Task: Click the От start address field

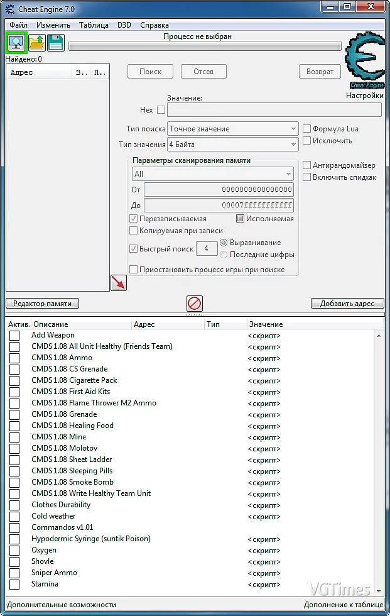Action: (x=219, y=189)
